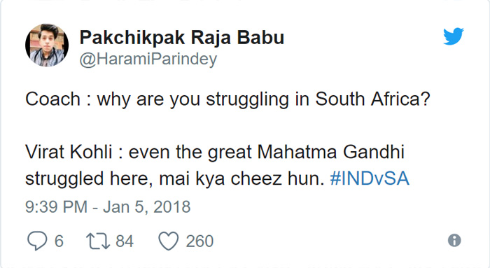The height and width of the screenshot is (268, 490).
Task: Click the Pakchikpak Raja Babu display name
Action: 182,38
